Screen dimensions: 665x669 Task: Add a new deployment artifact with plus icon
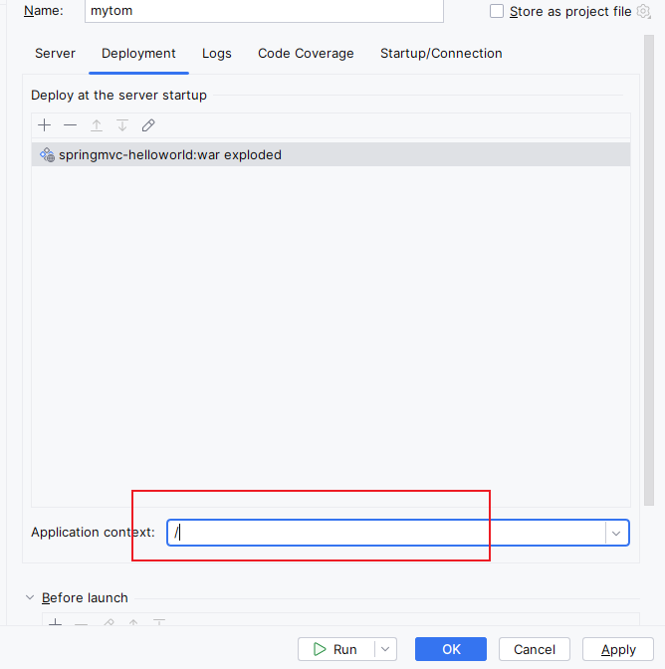point(45,125)
